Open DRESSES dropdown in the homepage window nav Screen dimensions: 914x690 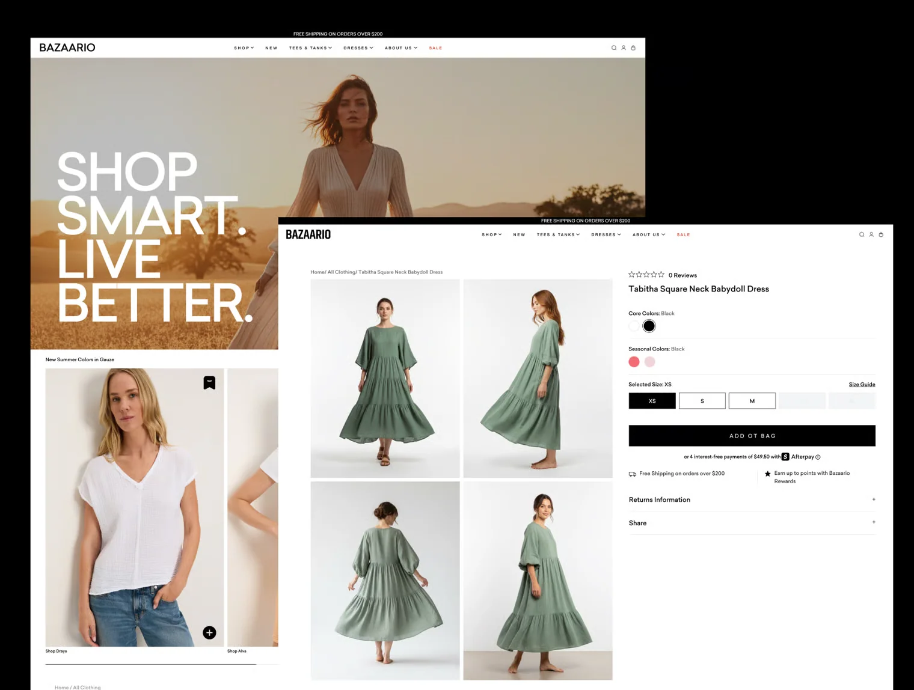click(358, 47)
